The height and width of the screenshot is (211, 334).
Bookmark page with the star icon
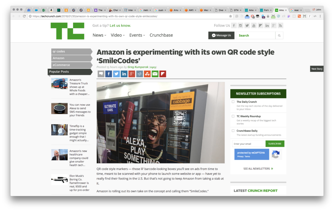pyautogui.click(x=231, y=16)
